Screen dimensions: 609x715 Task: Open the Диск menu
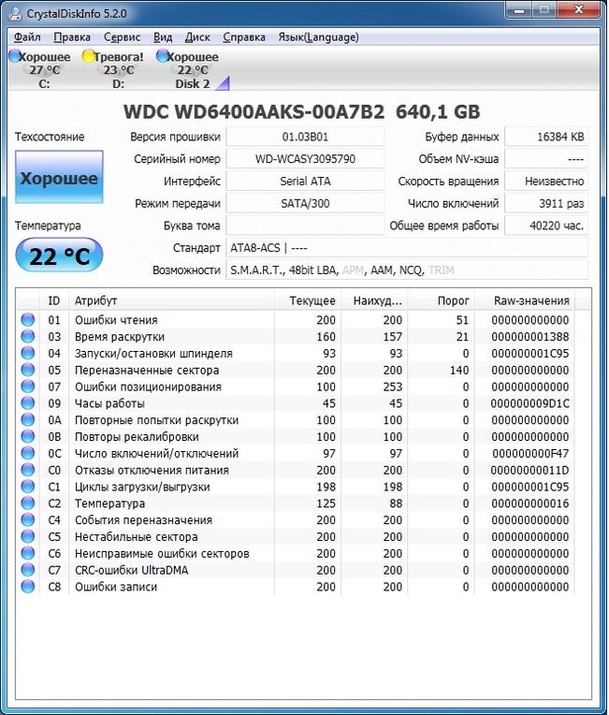[x=197, y=36]
